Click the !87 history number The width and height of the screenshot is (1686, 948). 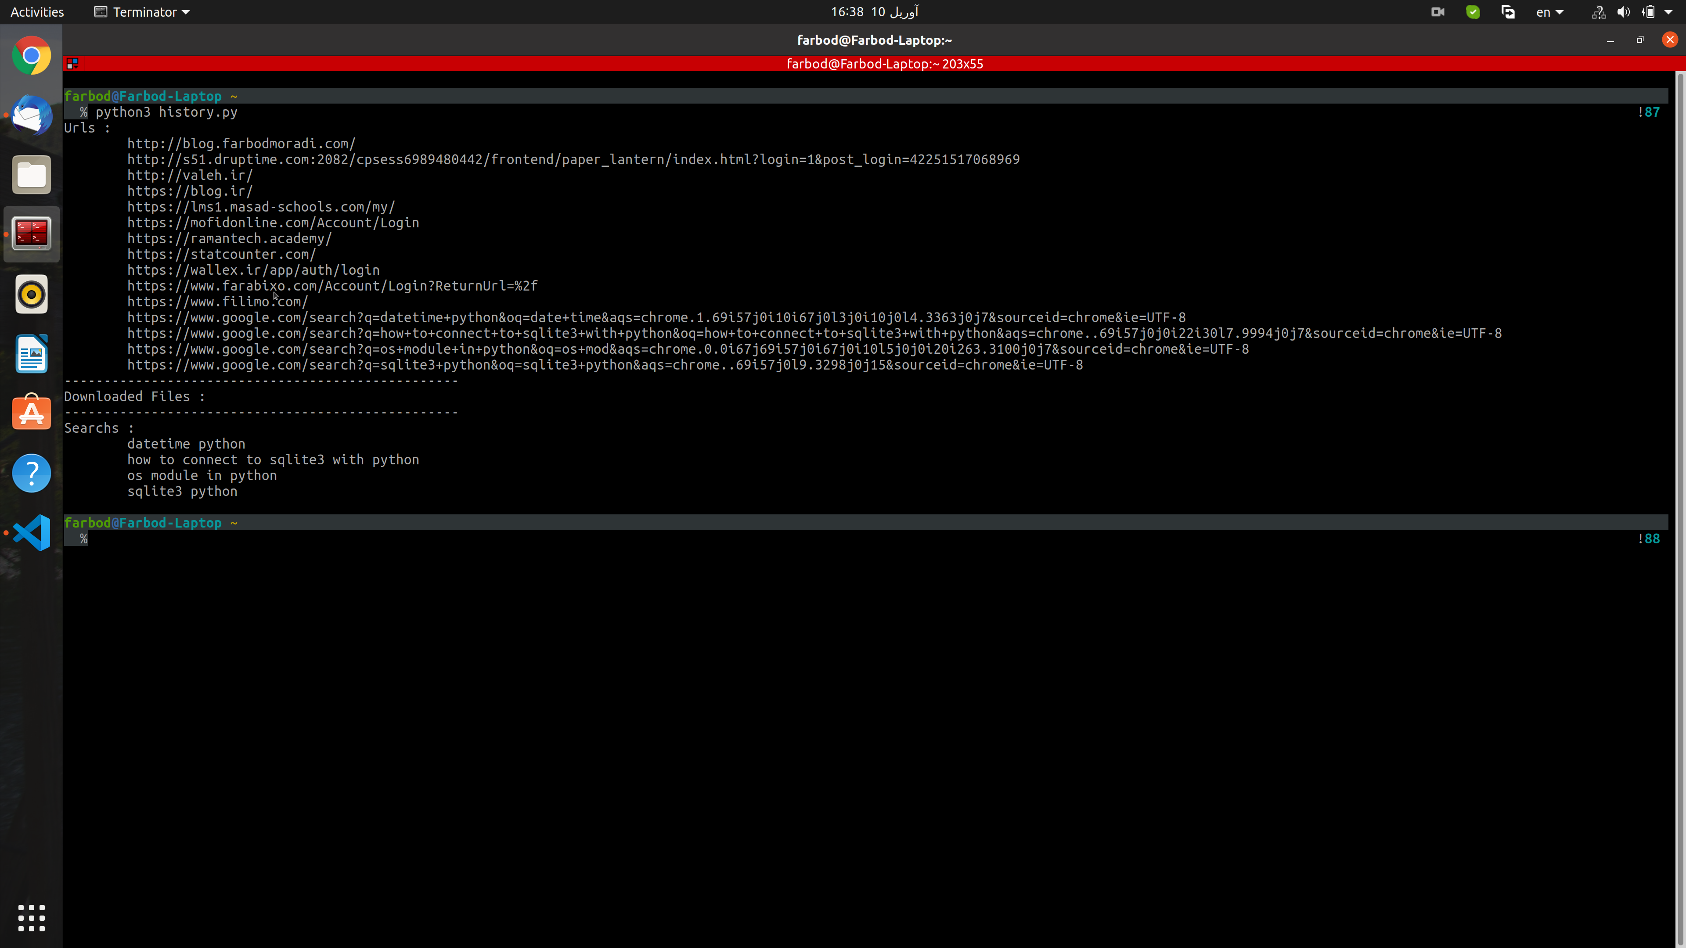click(x=1648, y=112)
